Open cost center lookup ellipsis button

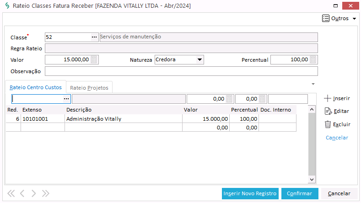(66, 99)
